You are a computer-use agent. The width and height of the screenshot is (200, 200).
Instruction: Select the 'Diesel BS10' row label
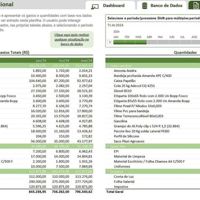click(x=123, y=91)
